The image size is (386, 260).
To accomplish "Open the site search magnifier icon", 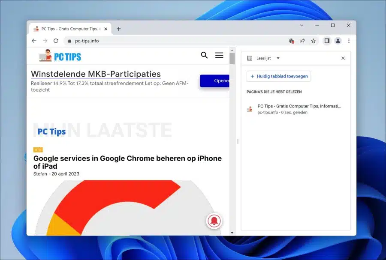I will point(204,55).
